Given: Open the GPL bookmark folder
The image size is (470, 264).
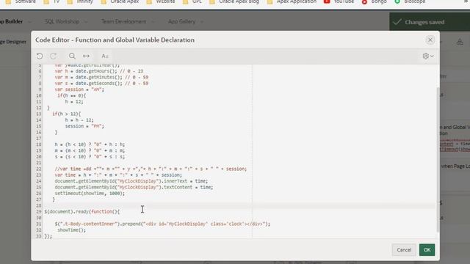Looking at the screenshot, I should point(192,1).
